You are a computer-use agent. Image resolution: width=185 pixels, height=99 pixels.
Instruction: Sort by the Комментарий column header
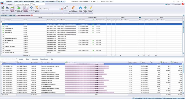(14, 20)
